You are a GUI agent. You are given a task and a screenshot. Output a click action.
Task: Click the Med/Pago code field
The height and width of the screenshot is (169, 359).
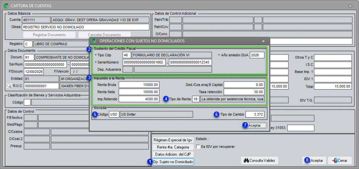(31, 125)
